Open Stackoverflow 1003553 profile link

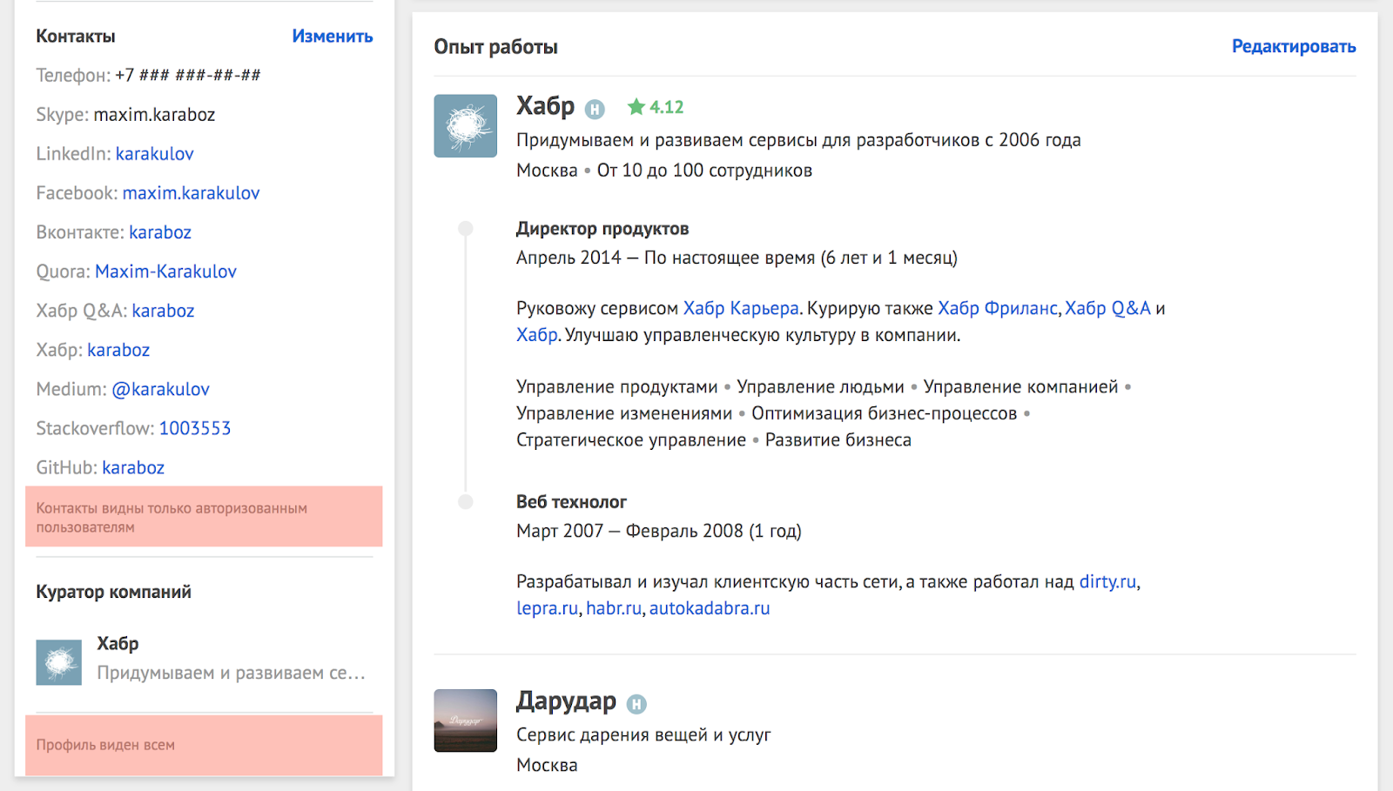point(195,428)
